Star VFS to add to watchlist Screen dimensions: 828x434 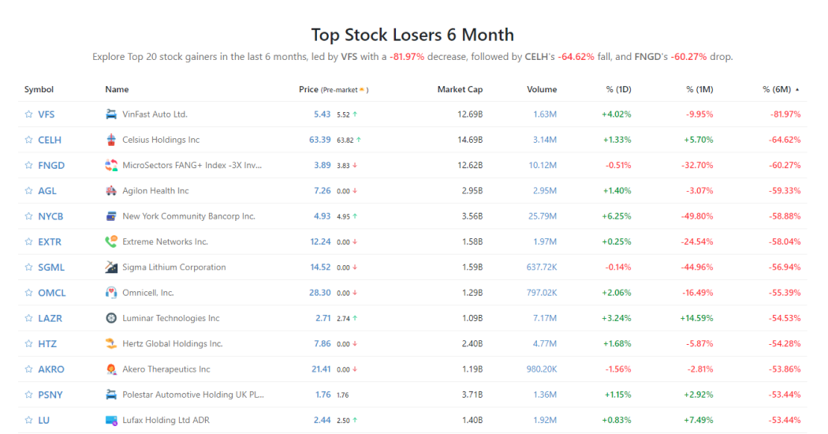tap(28, 114)
